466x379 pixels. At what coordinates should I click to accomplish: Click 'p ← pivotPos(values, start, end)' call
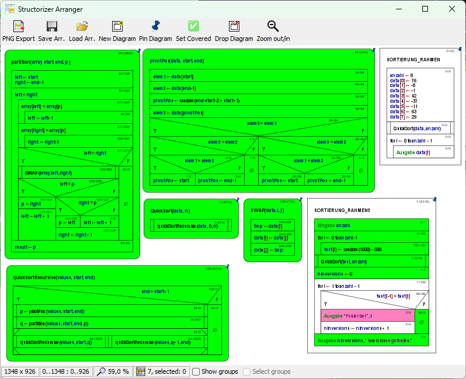click(110, 311)
